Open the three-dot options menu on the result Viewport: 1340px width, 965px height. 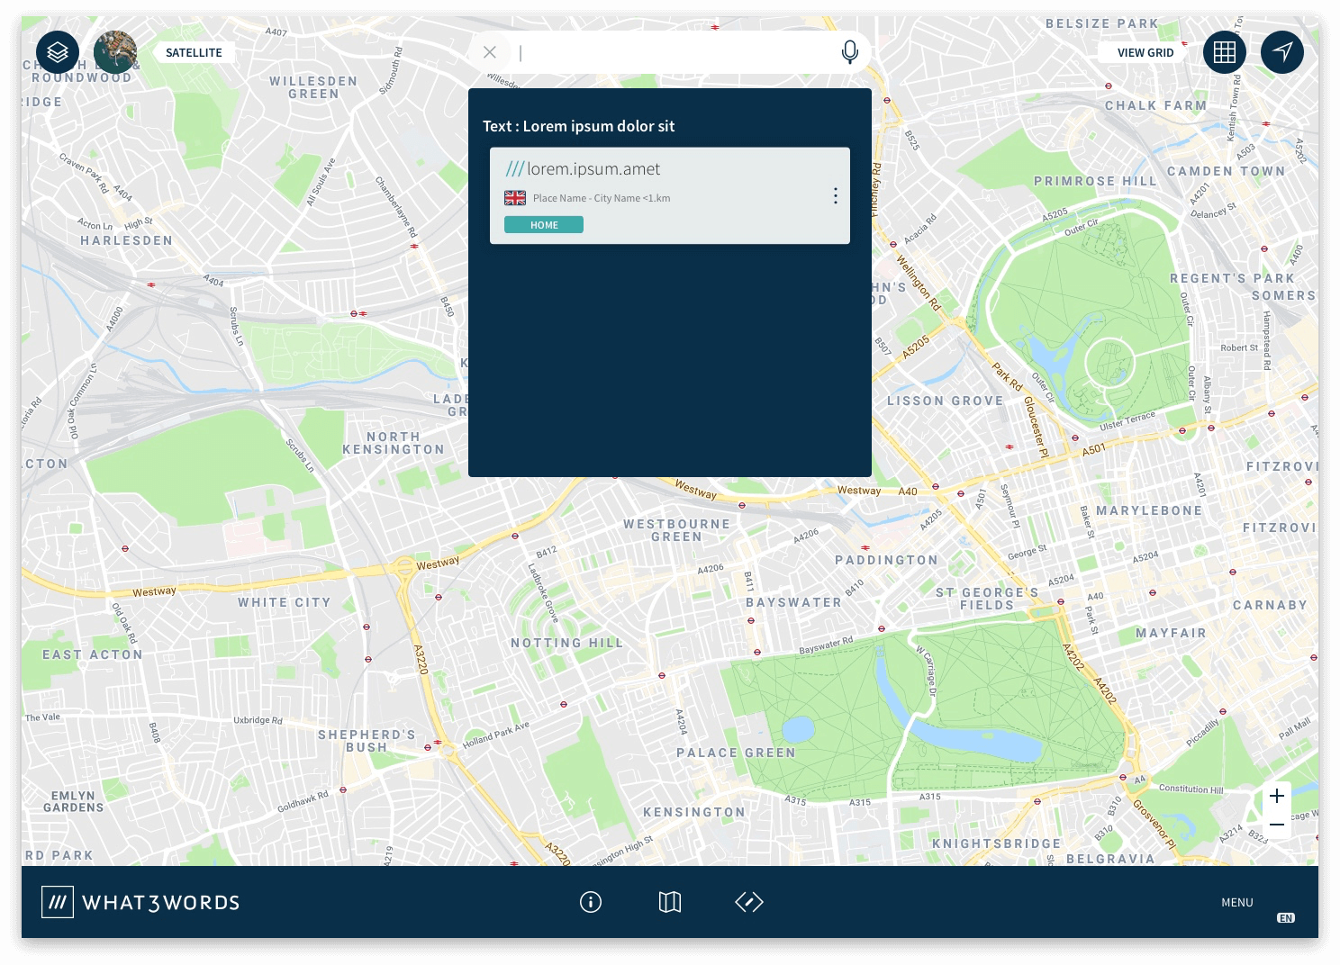point(836,195)
